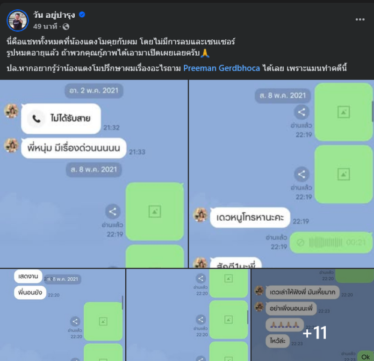
Task: Click share icon in first chat screenshot
Action: tap(113, 212)
